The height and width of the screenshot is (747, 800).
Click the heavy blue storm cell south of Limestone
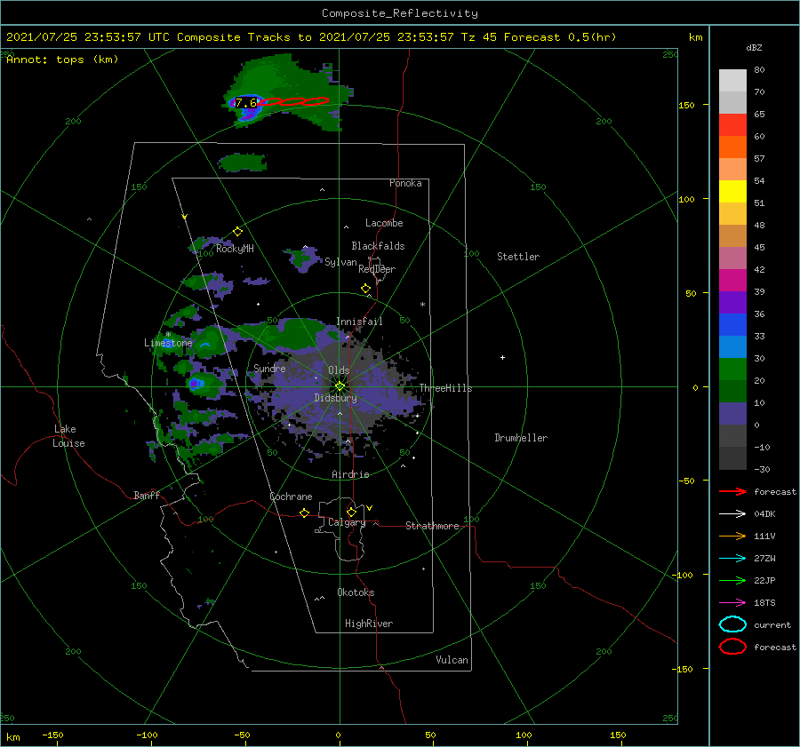195,383
